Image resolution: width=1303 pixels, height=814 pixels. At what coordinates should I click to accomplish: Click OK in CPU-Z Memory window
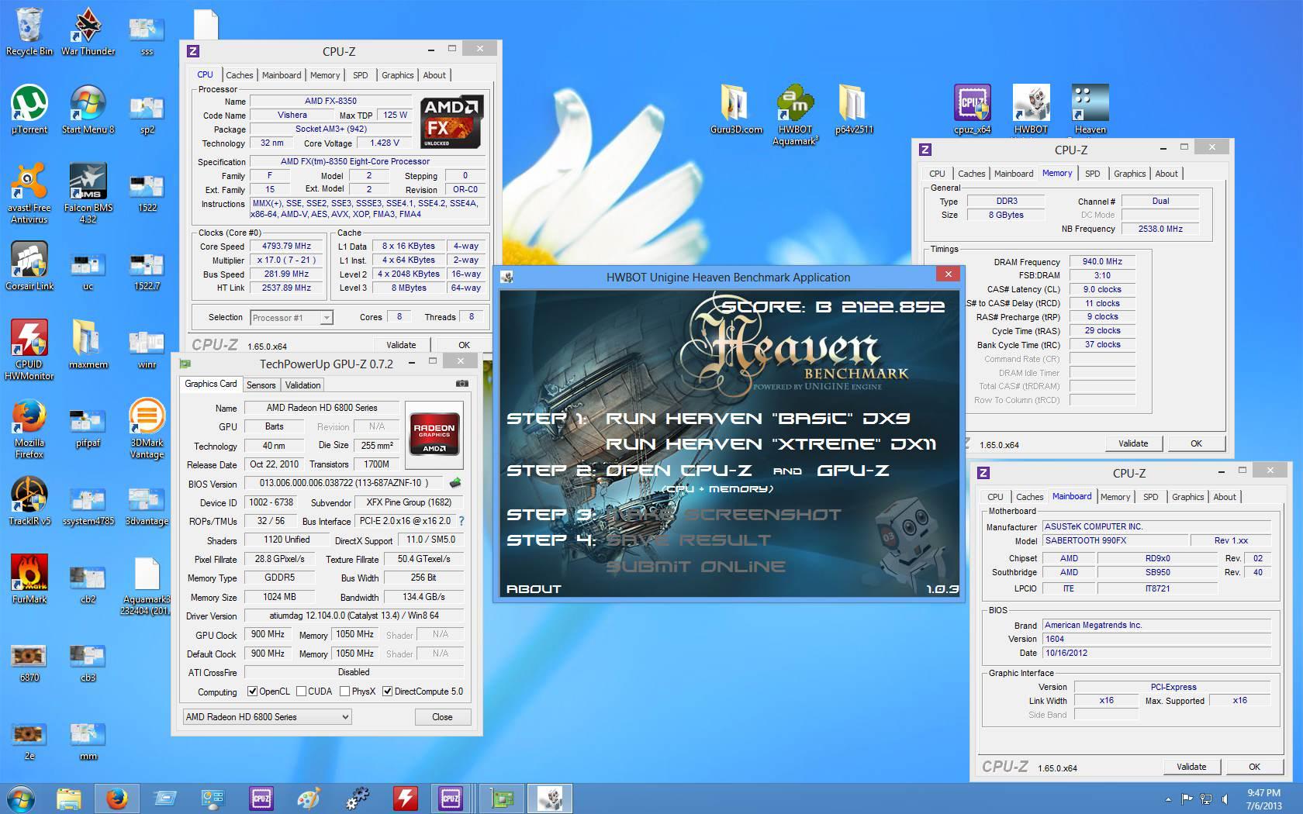pos(1196,443)
